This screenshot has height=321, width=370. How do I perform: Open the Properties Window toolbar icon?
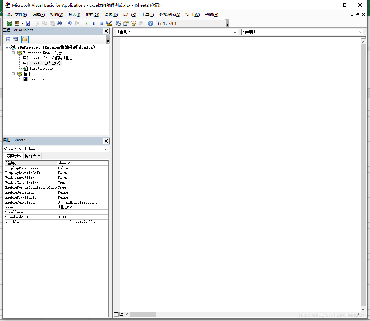point(126,23)
